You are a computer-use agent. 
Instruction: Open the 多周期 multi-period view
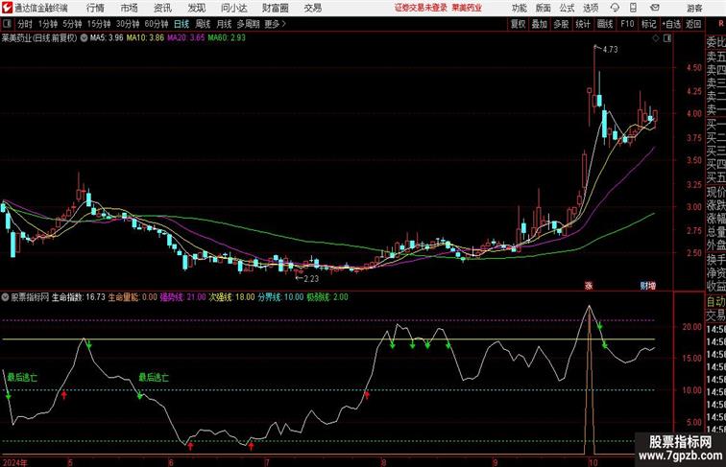(x=249, y=24)
